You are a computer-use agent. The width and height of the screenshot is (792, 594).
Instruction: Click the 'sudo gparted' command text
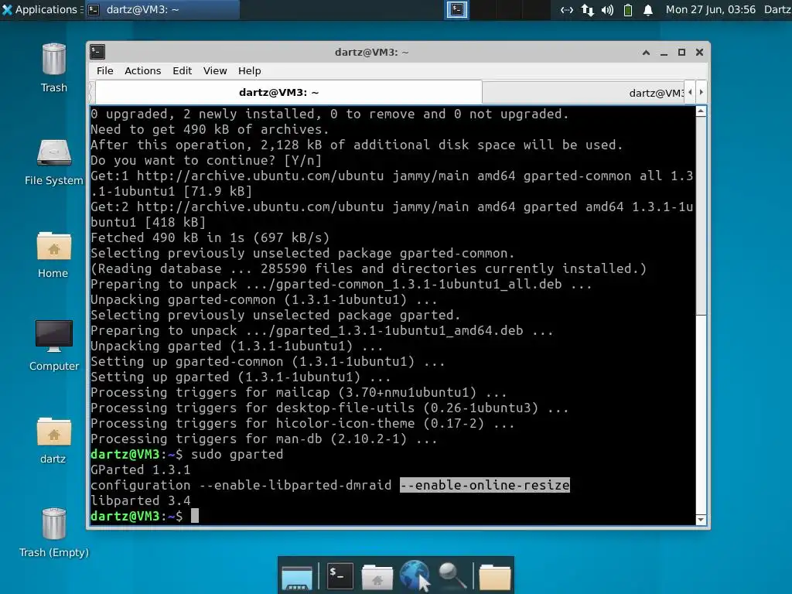[x=237, y=454]
